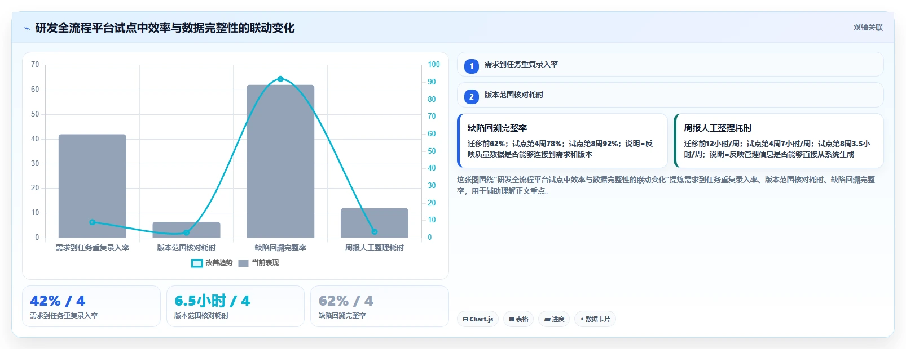The height and width of the screenshot is (349, 906).
Task: Click the icon inside the 进度 tag
Action: [x=547, y=319]
